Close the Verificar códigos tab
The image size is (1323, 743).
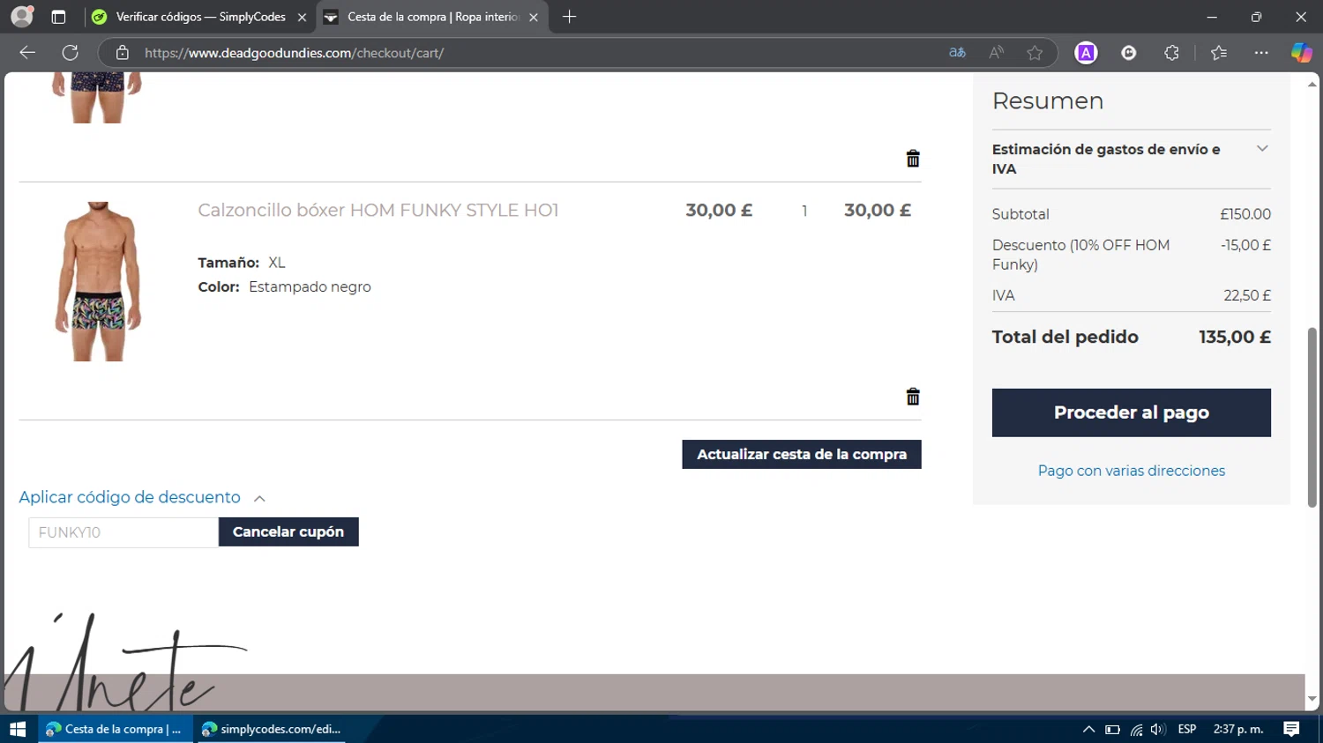click(x=302, y=17)
